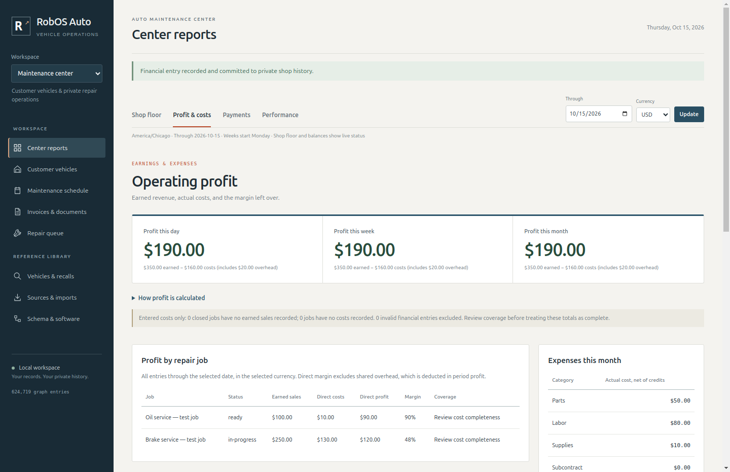Click the Local workspace status label
730x472 pixels.
click(x=40, y=368)
